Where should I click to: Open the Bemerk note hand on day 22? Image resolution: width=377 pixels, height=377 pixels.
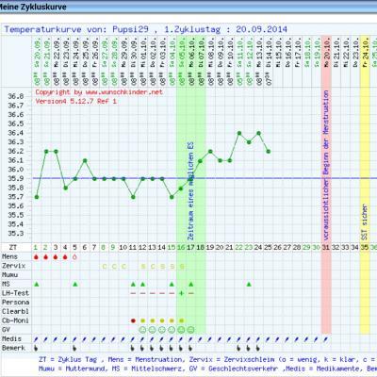coord(239,348)
